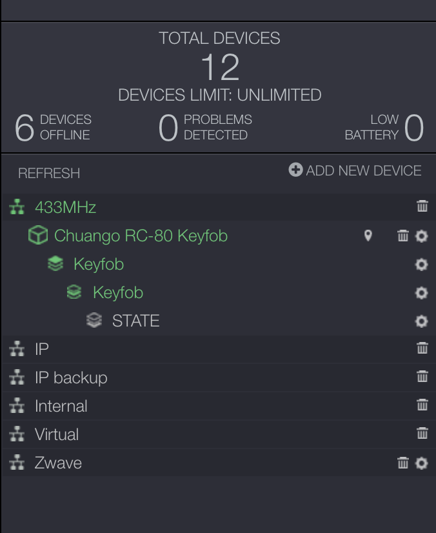Viewport: 436px width, 533px height.
Task: Expand the Internal network node
Action: tap(17, 406)
